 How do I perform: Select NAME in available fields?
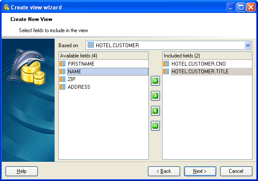(x=74, y=72)
